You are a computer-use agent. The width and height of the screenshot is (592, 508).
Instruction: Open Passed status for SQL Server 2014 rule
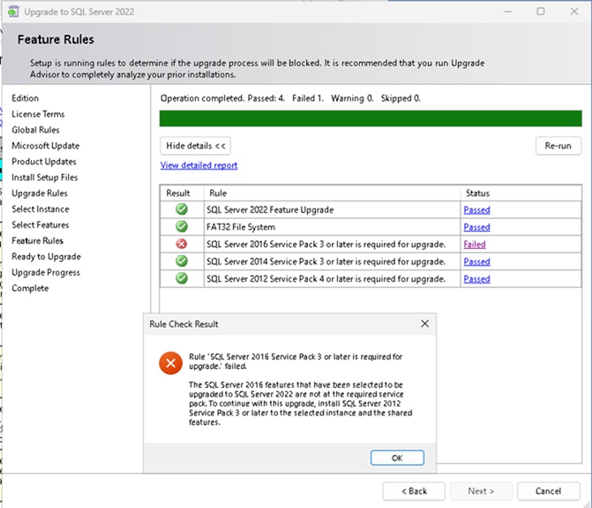pyautogui.click(x=477, y=262)
